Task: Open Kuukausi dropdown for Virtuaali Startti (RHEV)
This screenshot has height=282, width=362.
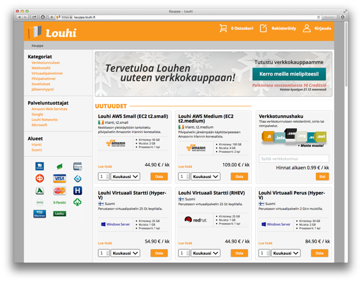Action: (x=205, y=253)
